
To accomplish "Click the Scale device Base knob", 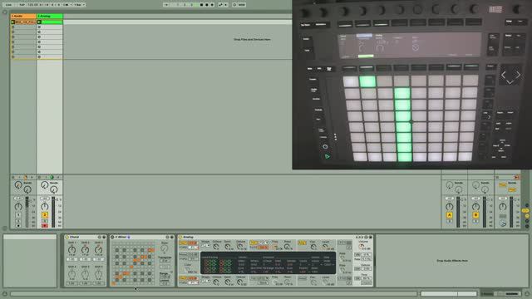I will (x=165, y=249).
